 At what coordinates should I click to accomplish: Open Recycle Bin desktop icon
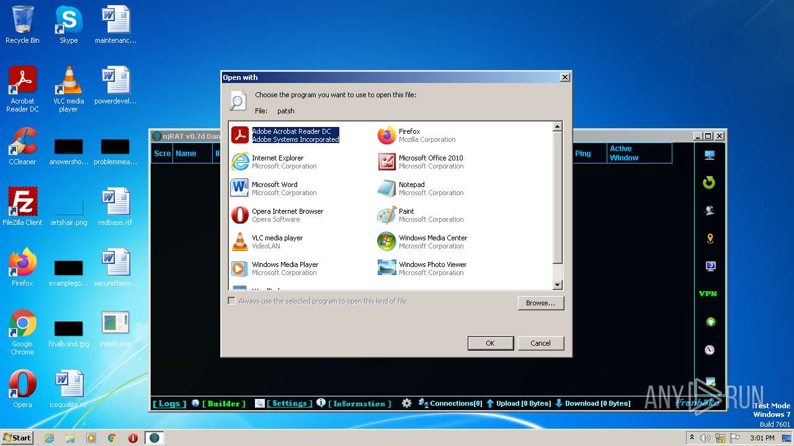coord(22,25)
